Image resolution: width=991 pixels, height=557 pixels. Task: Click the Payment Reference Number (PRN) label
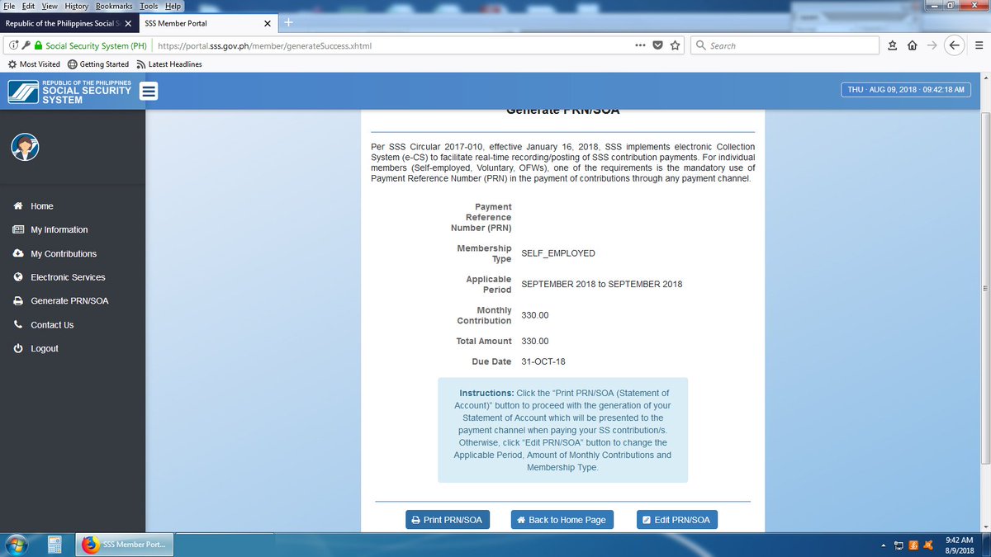481,217
